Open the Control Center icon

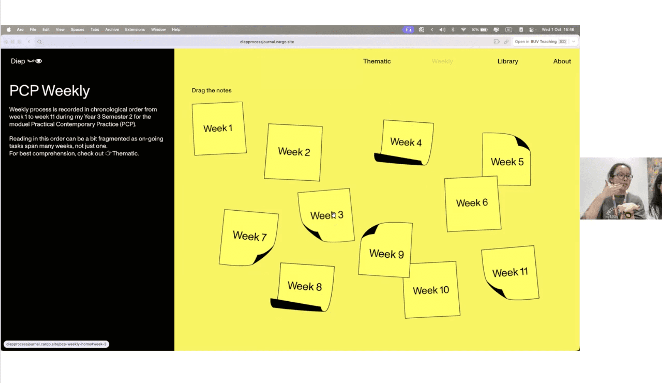(532, 29)
